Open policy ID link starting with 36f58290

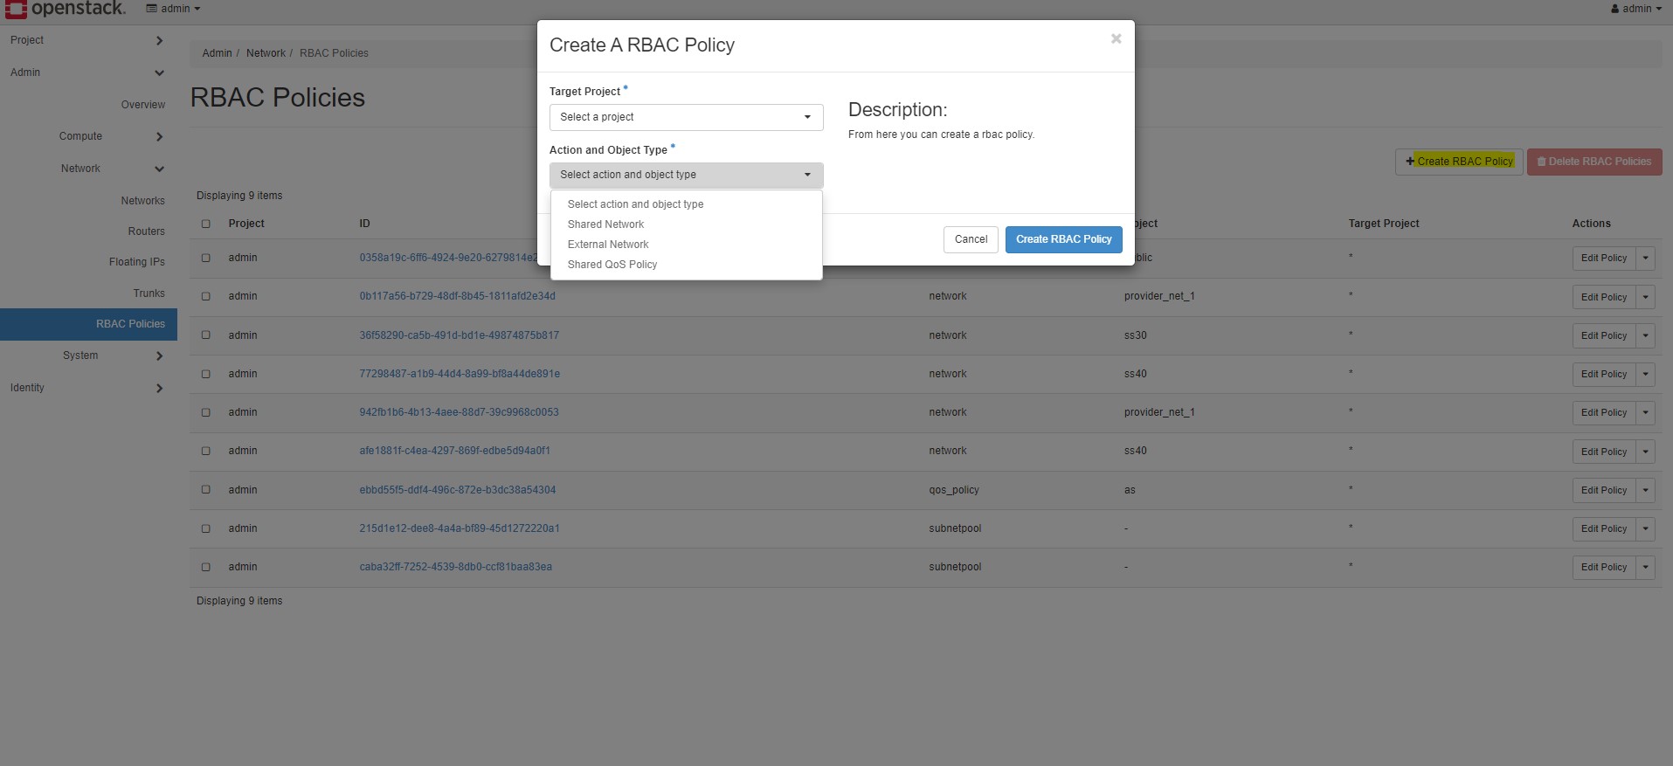(459, 335)
